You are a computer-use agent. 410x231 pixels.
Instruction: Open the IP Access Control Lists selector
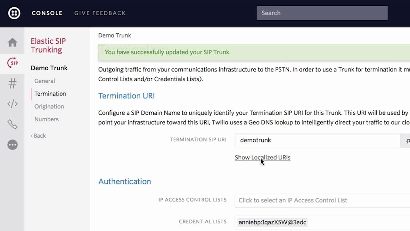322,200
